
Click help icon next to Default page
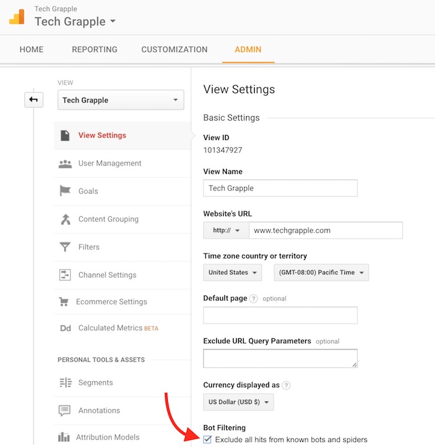[254, 298]
